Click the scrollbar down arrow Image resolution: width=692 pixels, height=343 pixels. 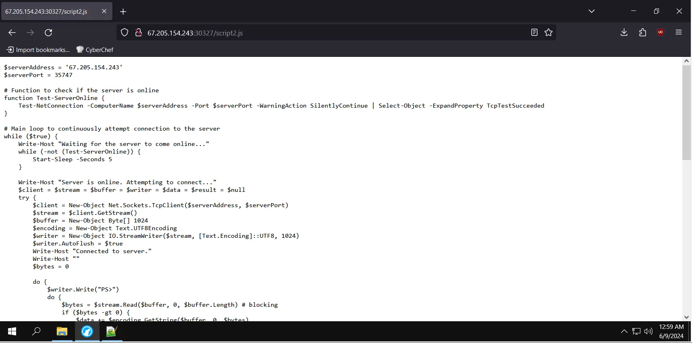click(x=687, y=317)
